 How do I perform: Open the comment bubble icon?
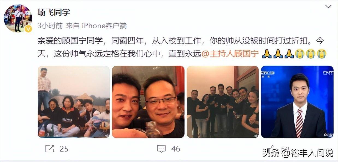pos(161,149)
